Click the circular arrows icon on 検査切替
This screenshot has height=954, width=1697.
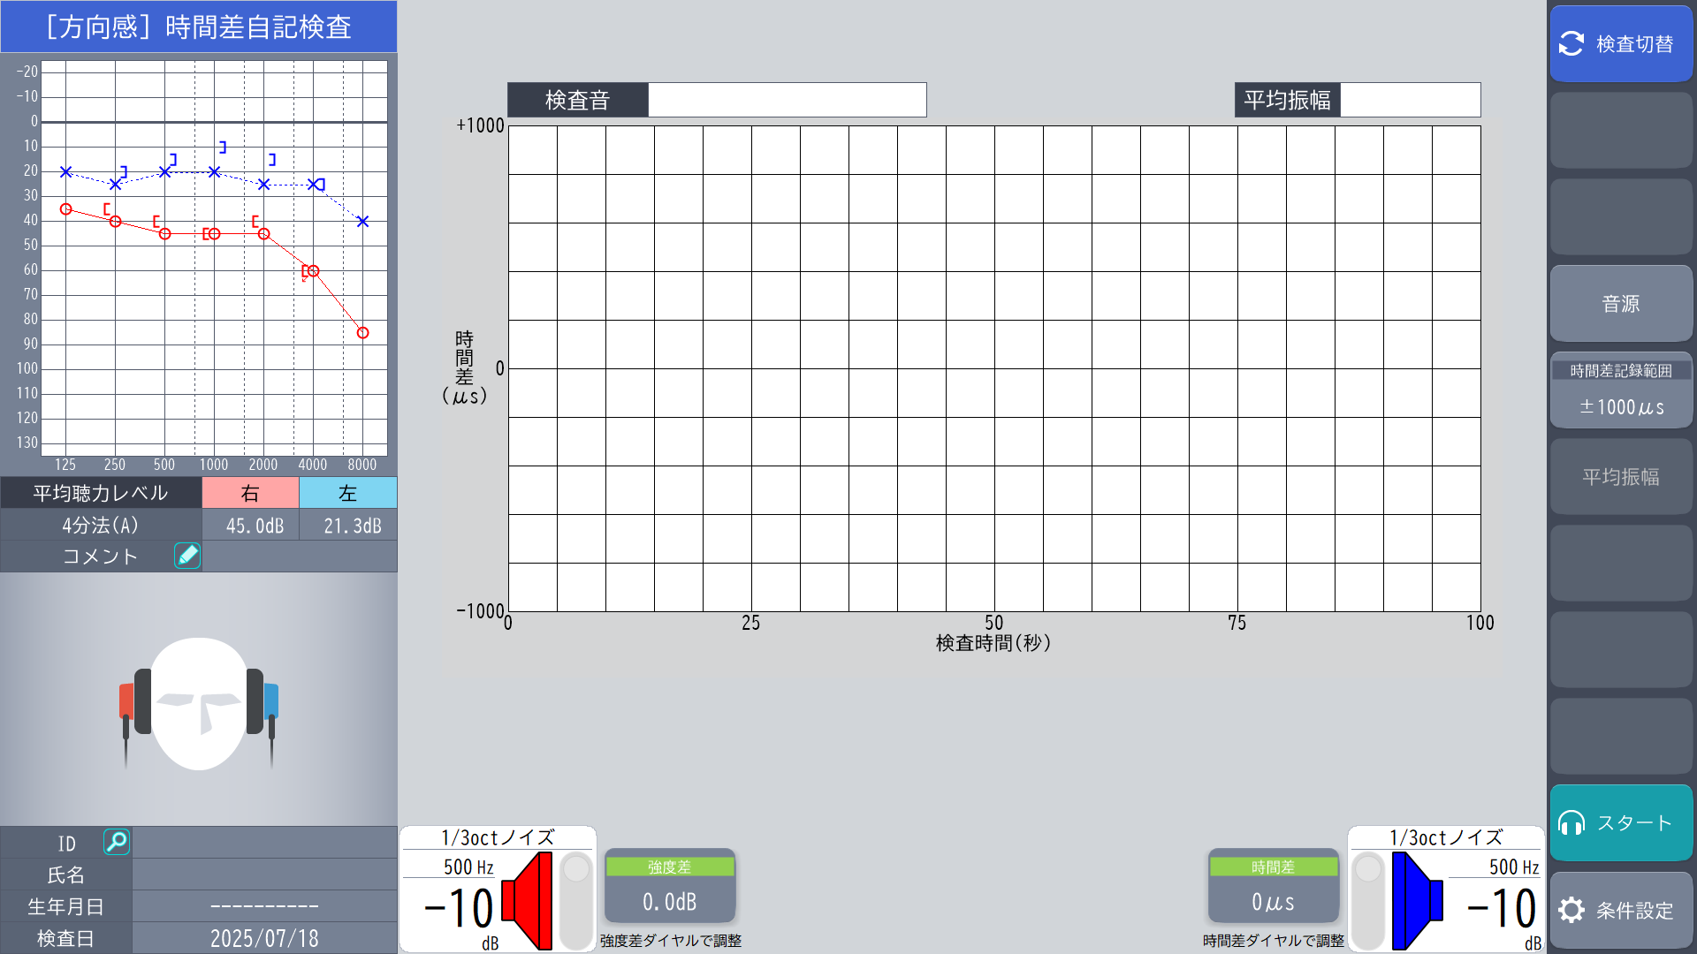coord(1571,44)
